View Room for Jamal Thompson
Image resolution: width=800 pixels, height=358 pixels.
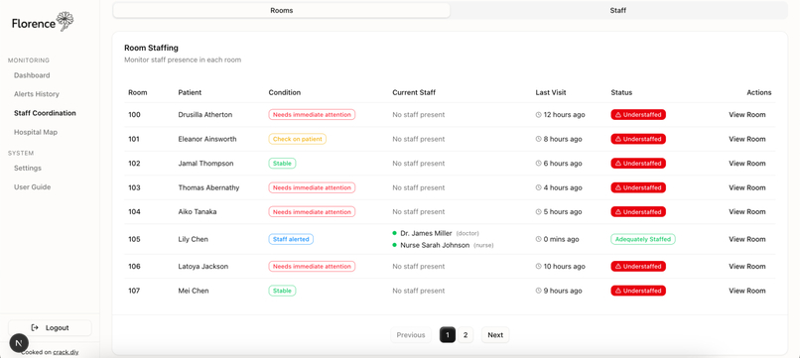point(747,164)
